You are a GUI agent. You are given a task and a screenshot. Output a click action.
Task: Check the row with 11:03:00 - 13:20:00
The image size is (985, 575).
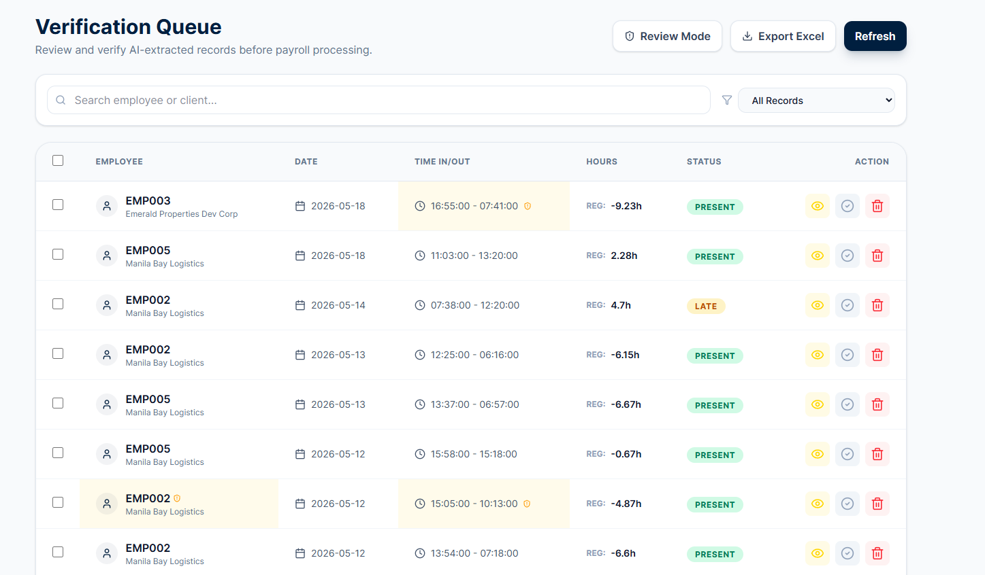(58, 254)
